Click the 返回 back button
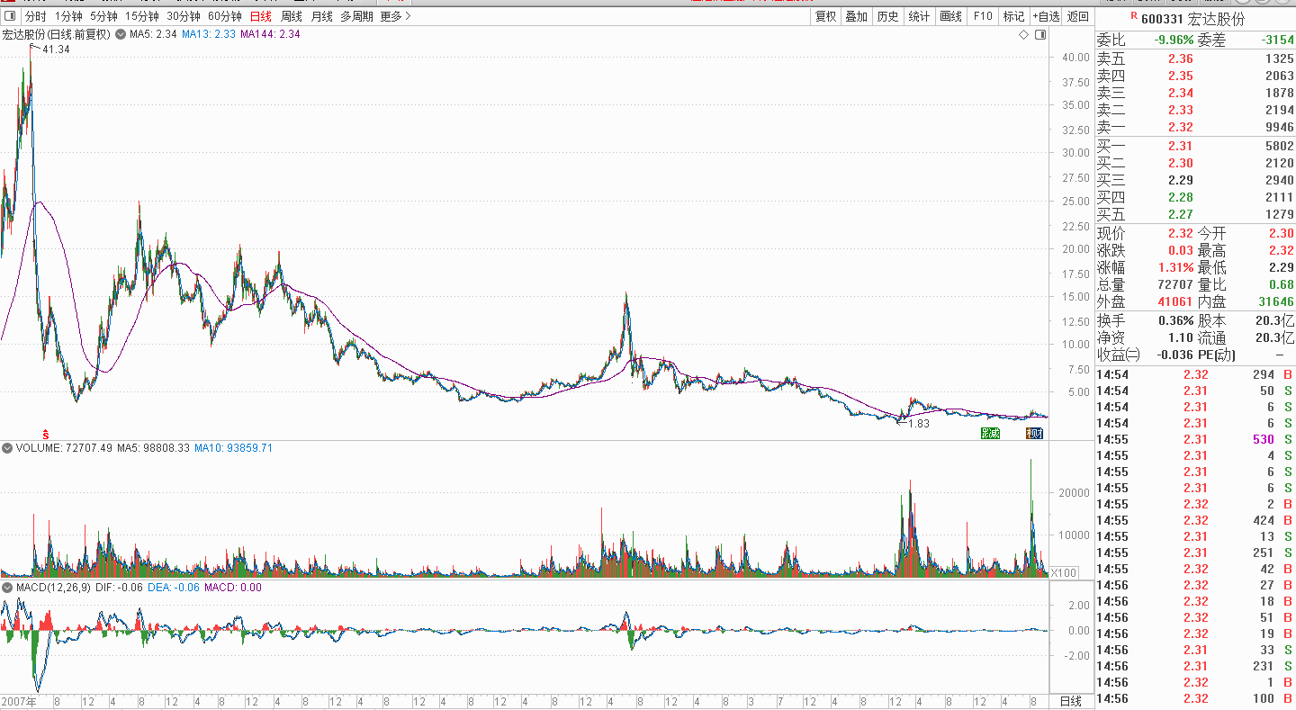 tap(1077, 16)
